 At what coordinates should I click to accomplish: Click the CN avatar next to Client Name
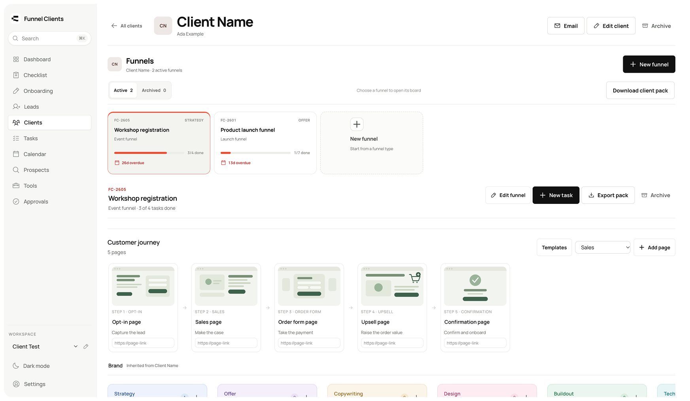click(x=163, y=26)
